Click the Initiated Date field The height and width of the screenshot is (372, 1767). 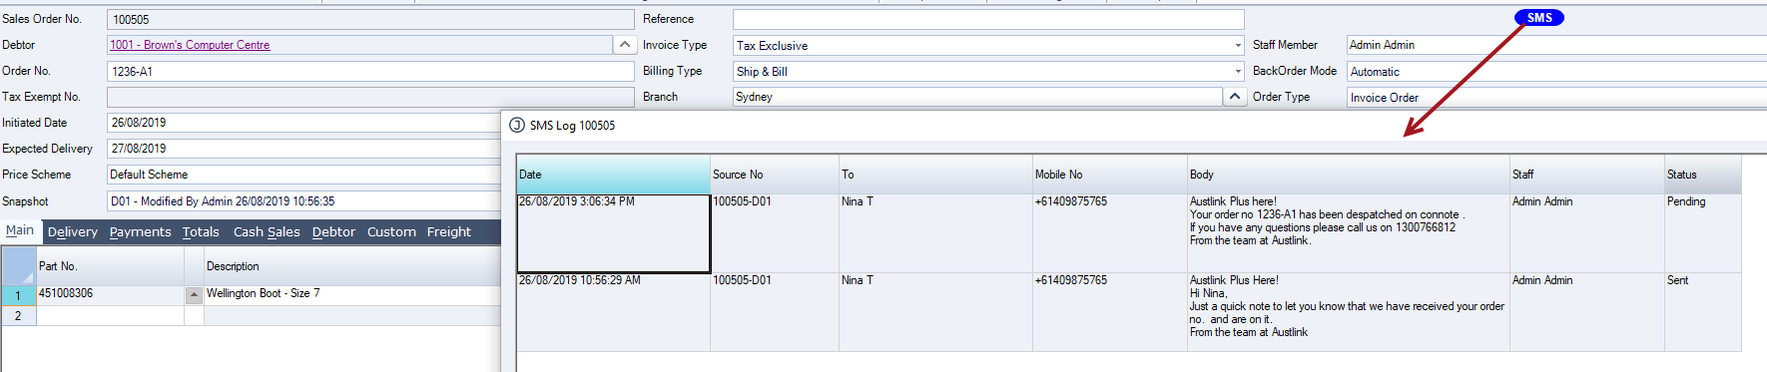coord(304,123)
